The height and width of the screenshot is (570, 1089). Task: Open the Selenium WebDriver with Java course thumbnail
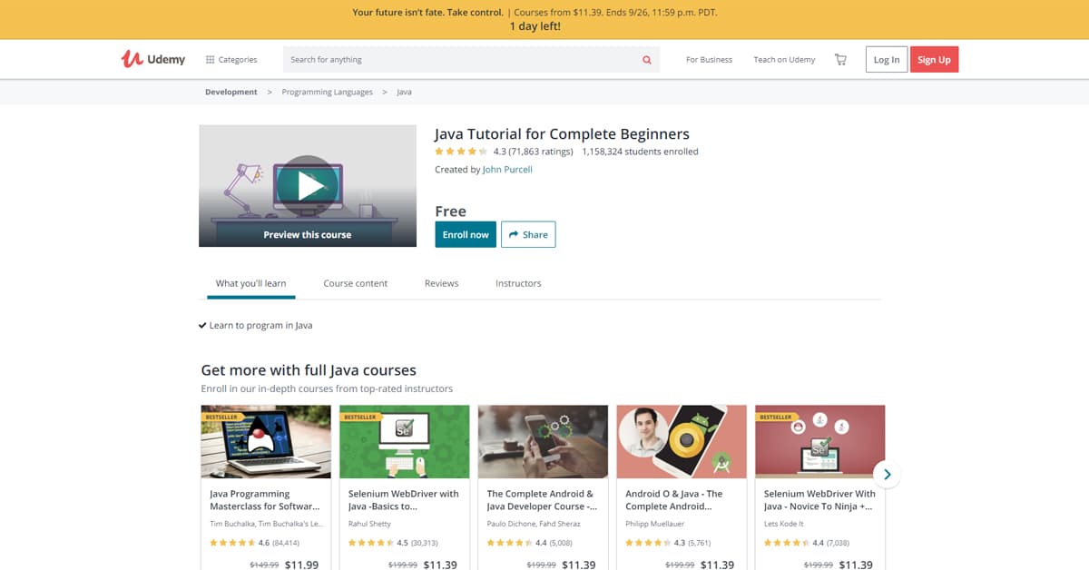404,441
